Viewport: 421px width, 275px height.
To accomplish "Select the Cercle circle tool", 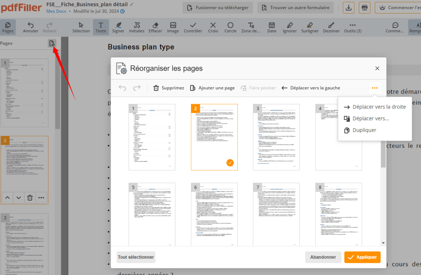I will point(230,28).
